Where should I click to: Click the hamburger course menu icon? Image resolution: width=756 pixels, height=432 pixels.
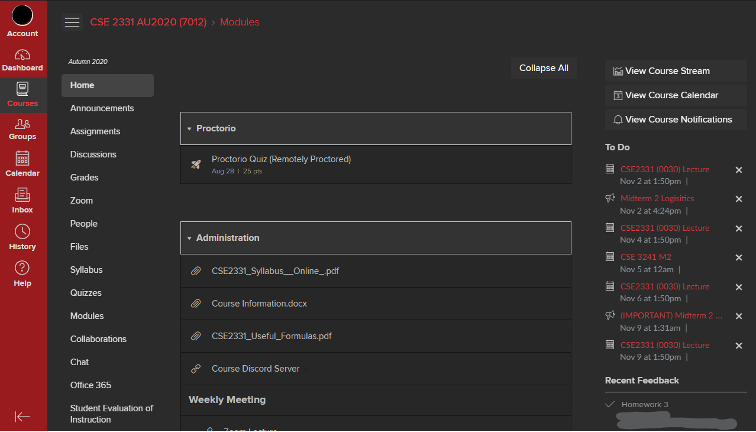(72, 22)
